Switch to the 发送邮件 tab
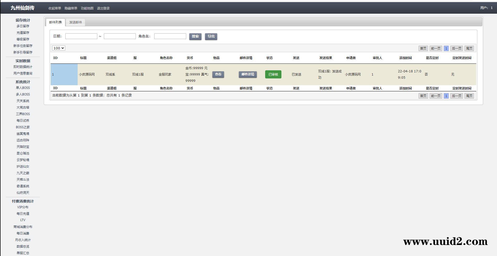 coord(76,22)
